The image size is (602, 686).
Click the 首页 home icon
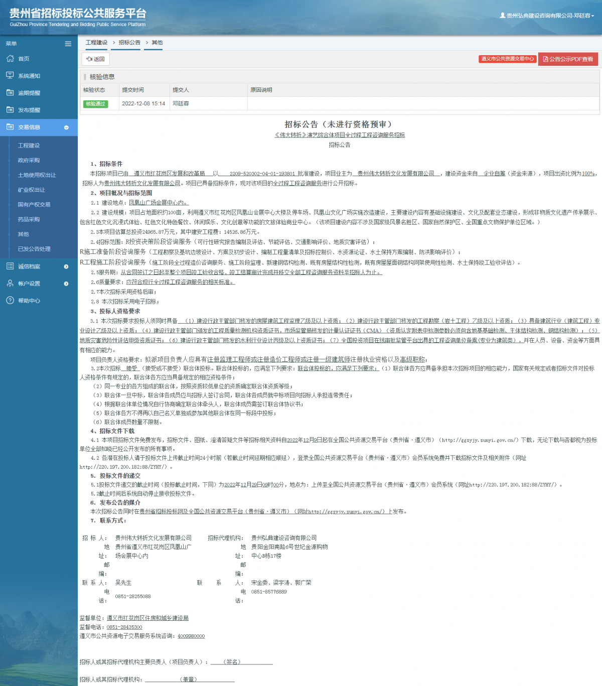(x=10, y=59)
